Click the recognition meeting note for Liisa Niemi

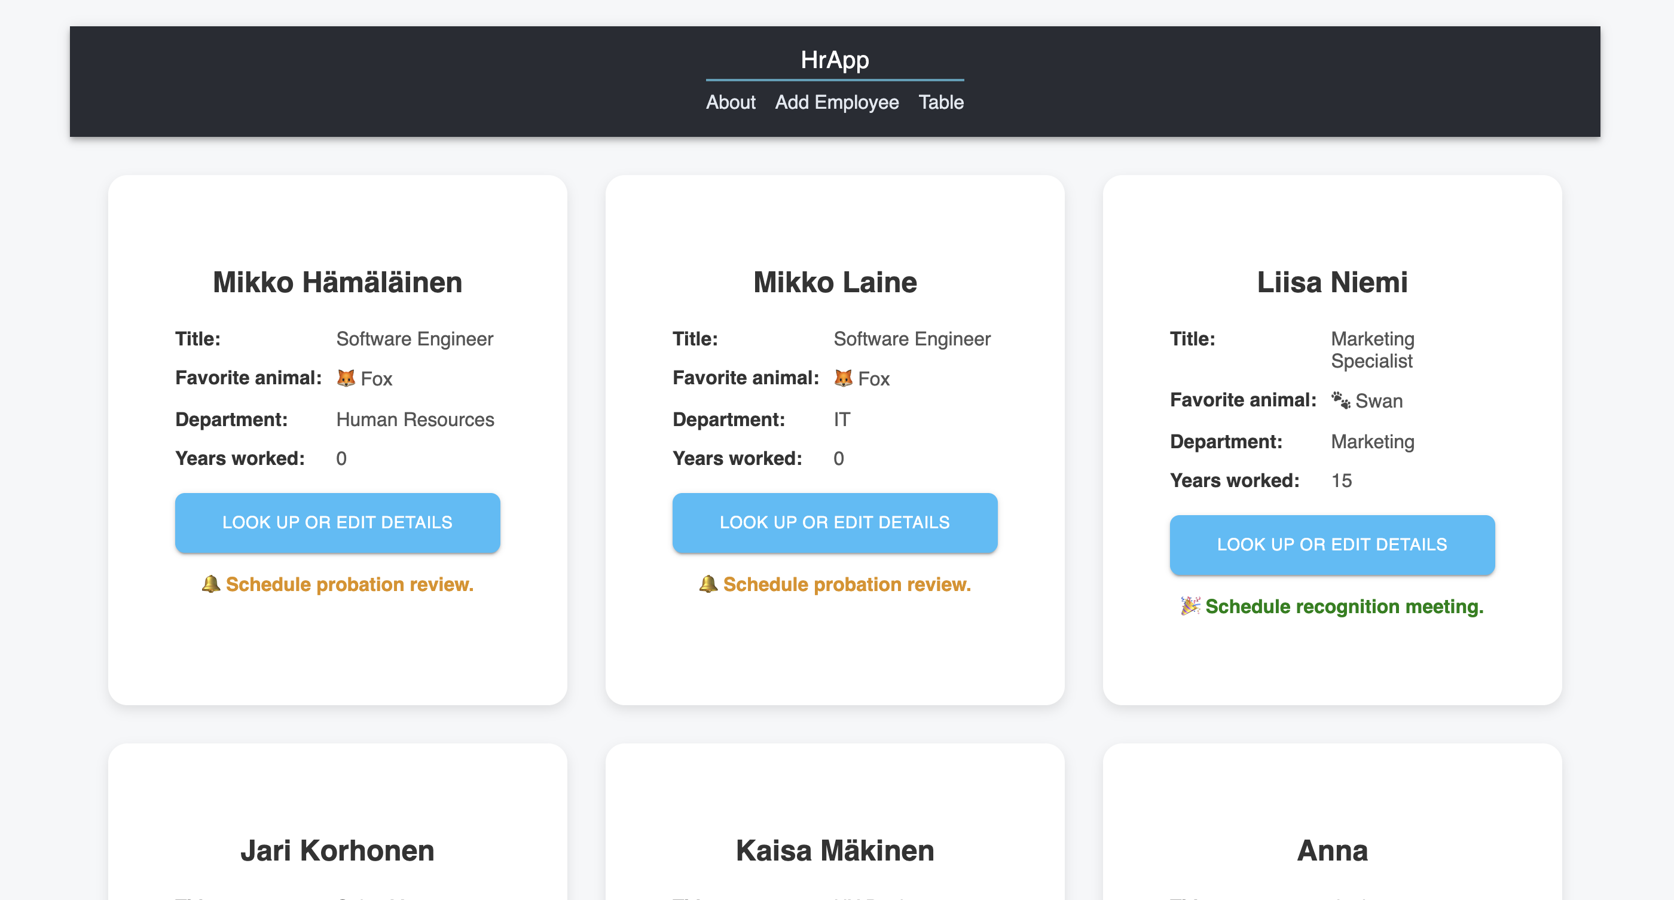pyautogui.click(x=1344, y=607)
